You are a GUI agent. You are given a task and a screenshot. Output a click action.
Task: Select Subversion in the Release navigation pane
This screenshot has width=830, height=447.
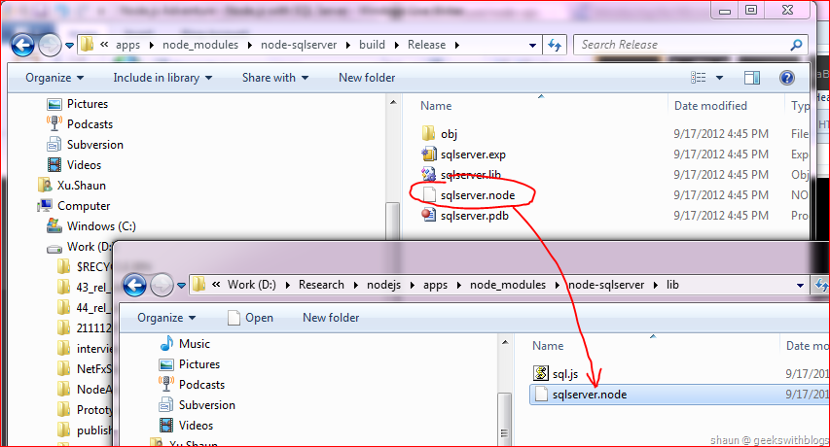(85, 145)
